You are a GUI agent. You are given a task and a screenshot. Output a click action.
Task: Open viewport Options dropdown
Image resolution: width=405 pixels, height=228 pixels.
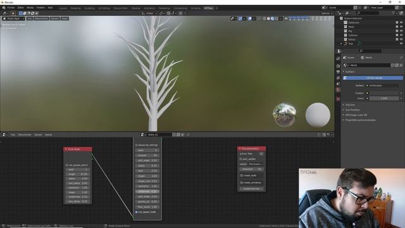(327, 13)
